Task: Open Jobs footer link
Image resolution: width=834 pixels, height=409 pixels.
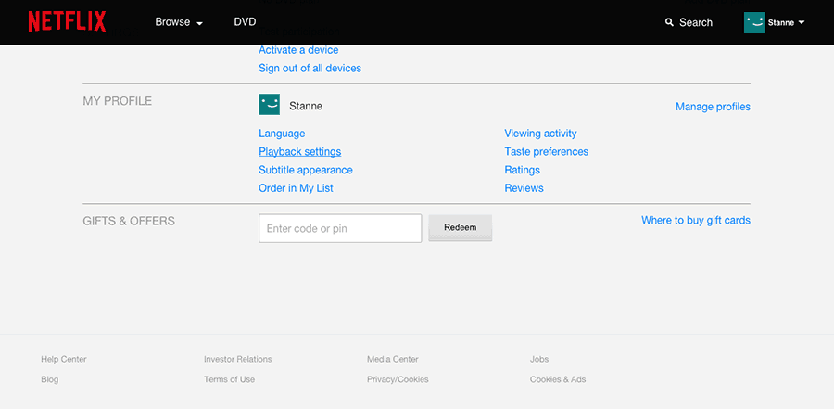Action: (539, 360)
